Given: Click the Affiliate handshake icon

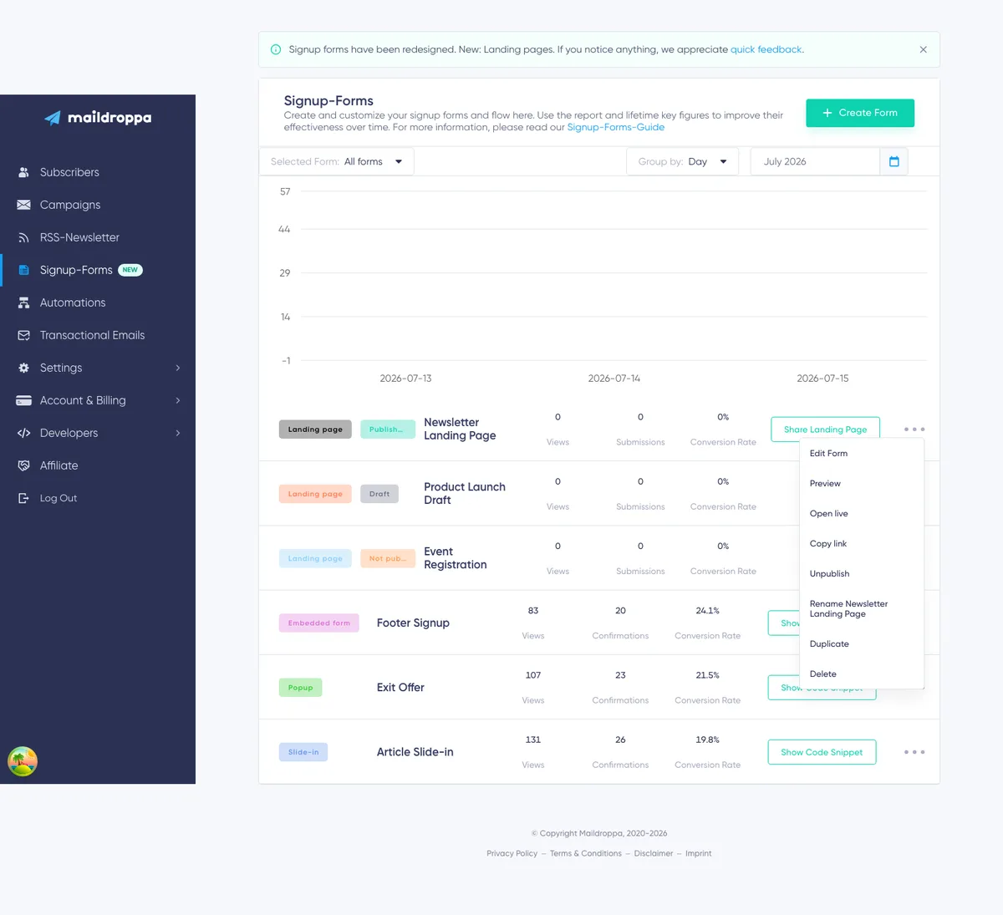Looking at the screenshot, I should pos(23,465).
